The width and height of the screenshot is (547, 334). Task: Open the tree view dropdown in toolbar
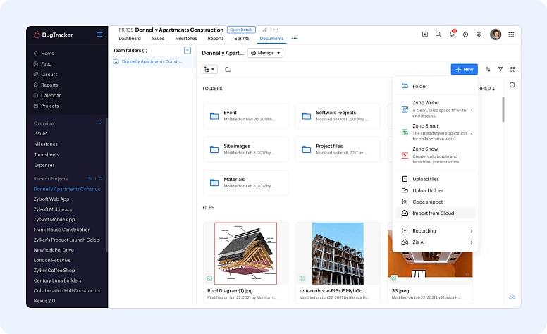pyautogui.click(x=209, y=69)
